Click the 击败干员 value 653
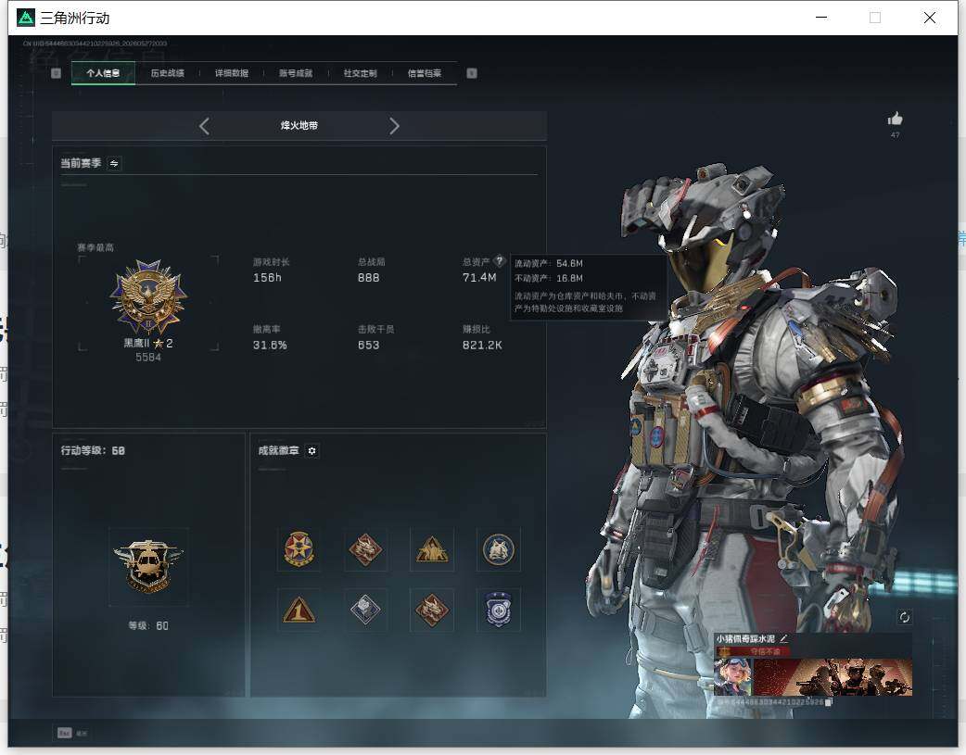Image resolution: width=966 pixels, height=755 pixels. (x=368, y=345)
